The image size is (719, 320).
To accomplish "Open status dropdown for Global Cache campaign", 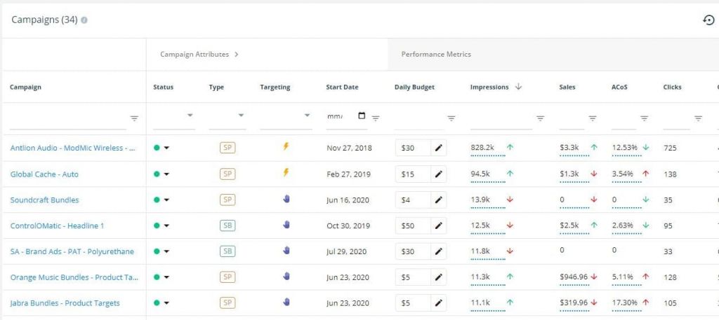I will coord(166,174).
